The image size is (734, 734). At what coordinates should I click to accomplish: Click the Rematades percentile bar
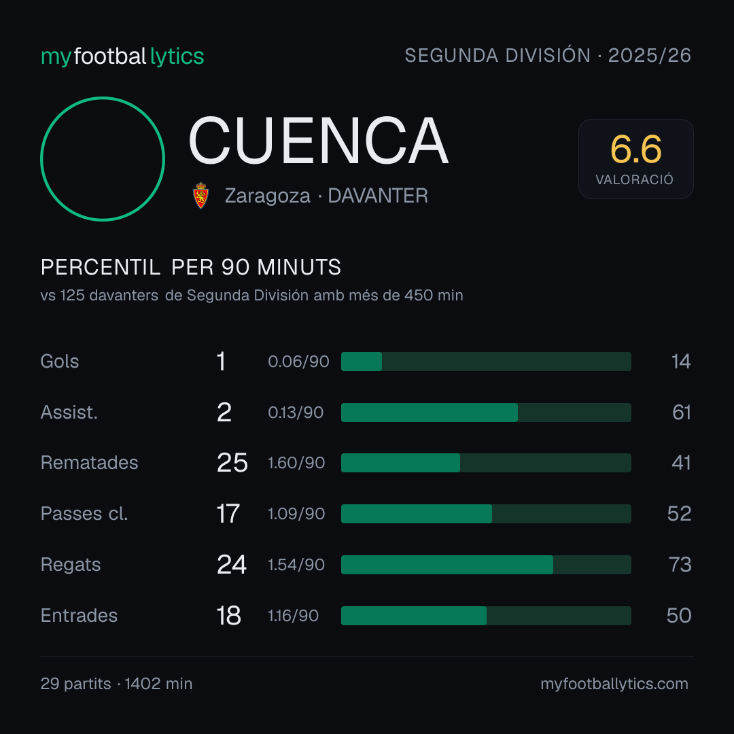[486, 463]
